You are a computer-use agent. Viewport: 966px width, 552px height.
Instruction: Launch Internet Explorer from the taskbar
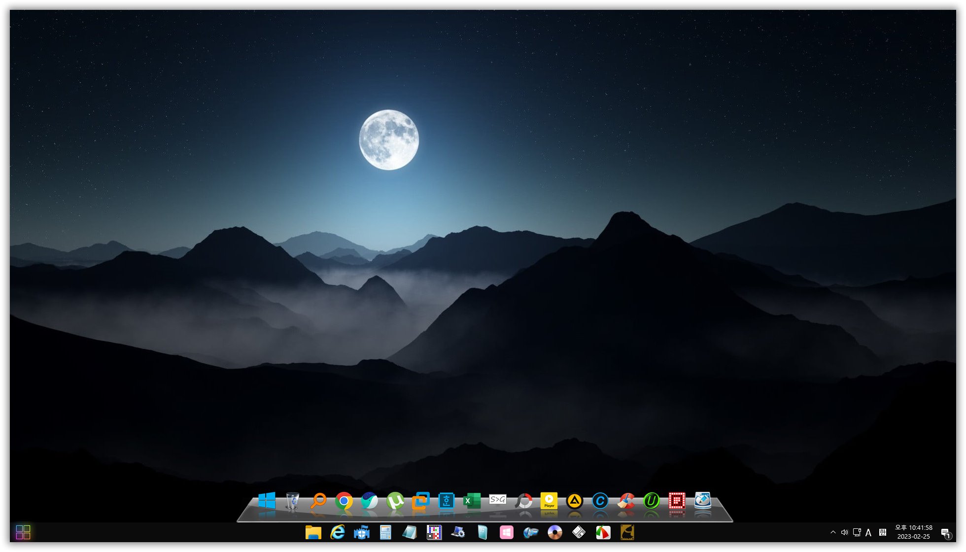point(338,532)
